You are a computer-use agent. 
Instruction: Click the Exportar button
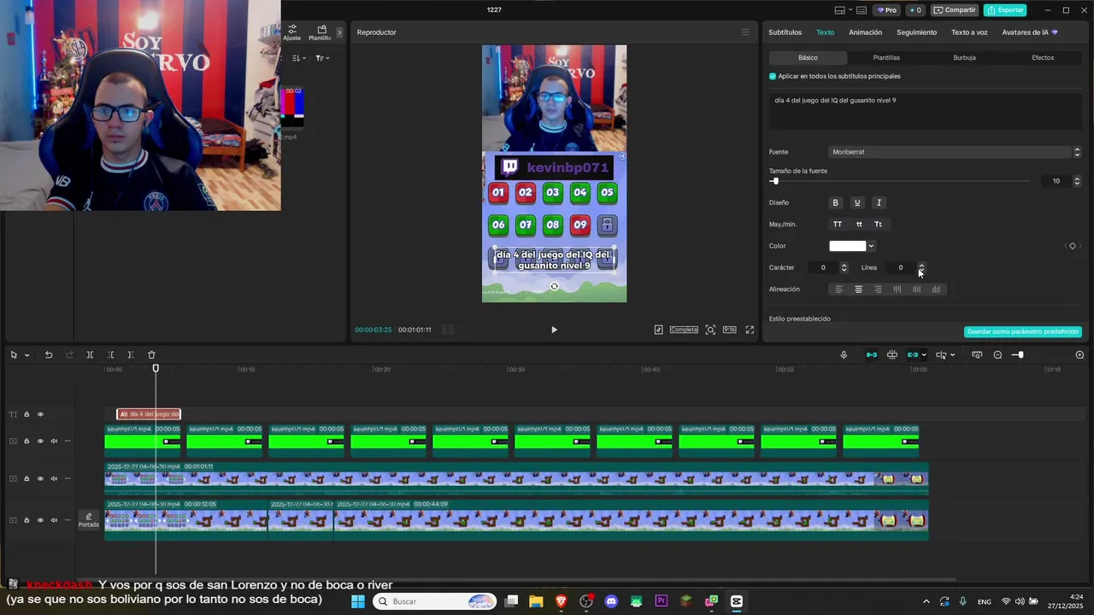click(1005, 10)
